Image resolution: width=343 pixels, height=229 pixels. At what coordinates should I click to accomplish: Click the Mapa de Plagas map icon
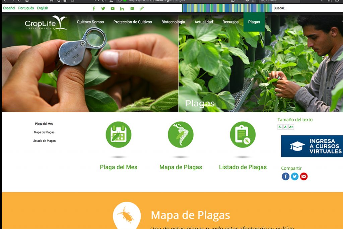click(181, 134)
